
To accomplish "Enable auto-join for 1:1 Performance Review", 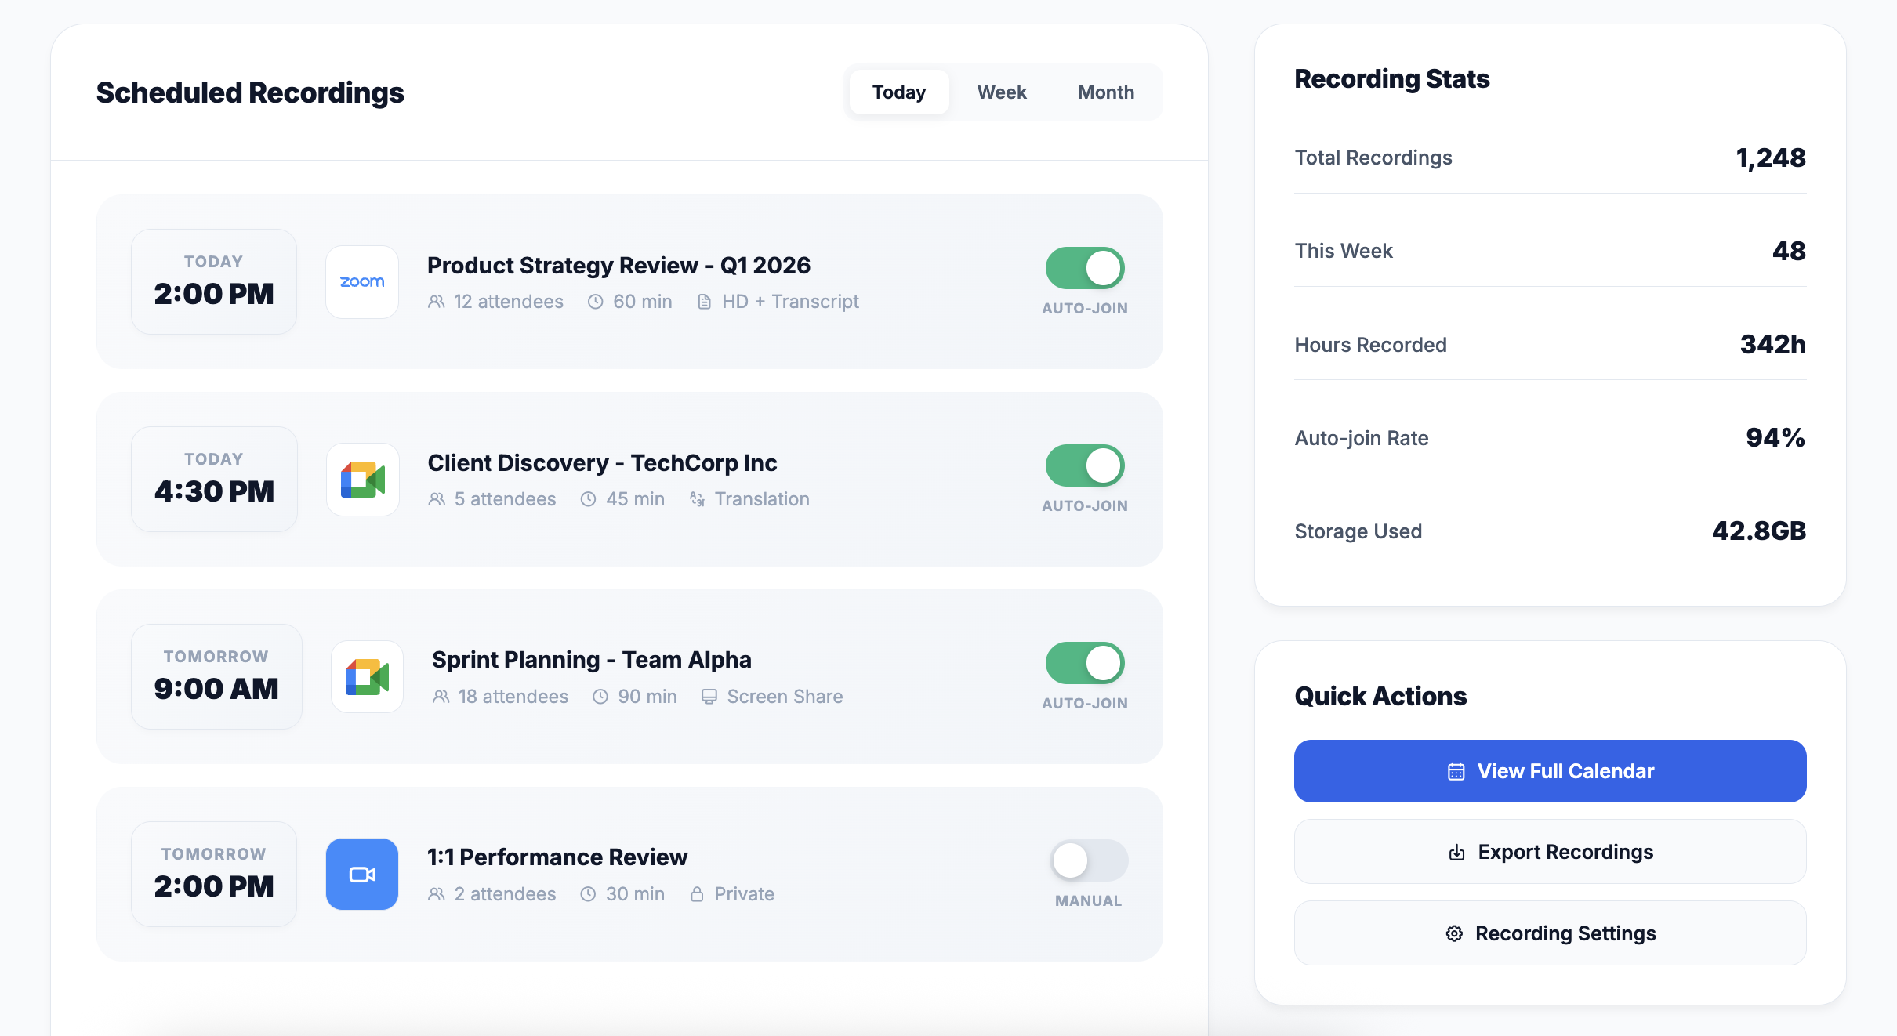I will click(1088, 861).
